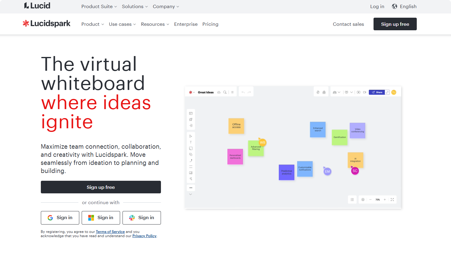This screenshot has height=256, width=451.
Task: Click the pink Personalized dashboards sticky note
Action: pyautogui.click(x=235, y=156)
